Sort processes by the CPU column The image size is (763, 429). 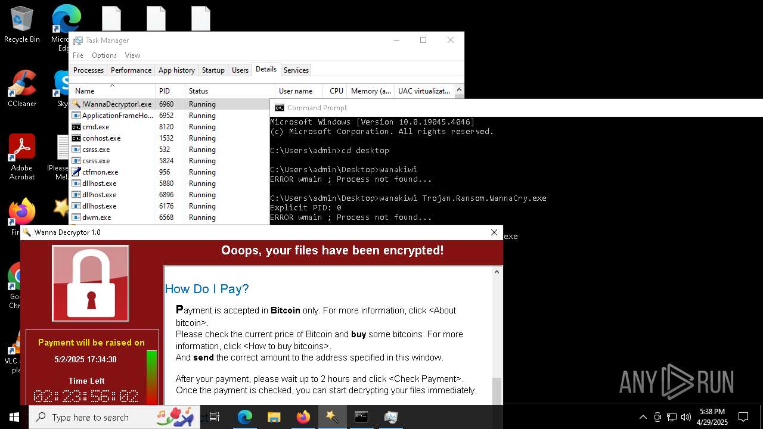tap(336, 91)
